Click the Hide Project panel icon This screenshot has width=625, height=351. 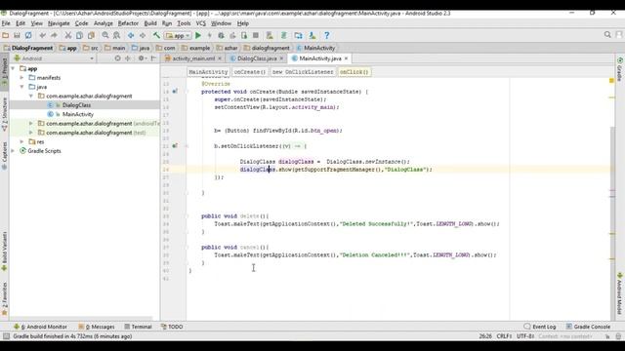pyautogui.click(x=153, y=58)
